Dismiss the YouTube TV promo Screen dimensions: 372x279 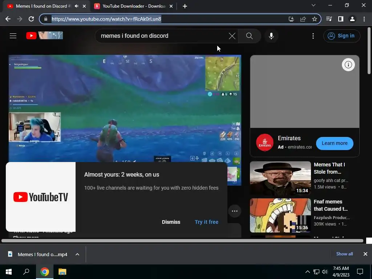[x=171, y=222]
